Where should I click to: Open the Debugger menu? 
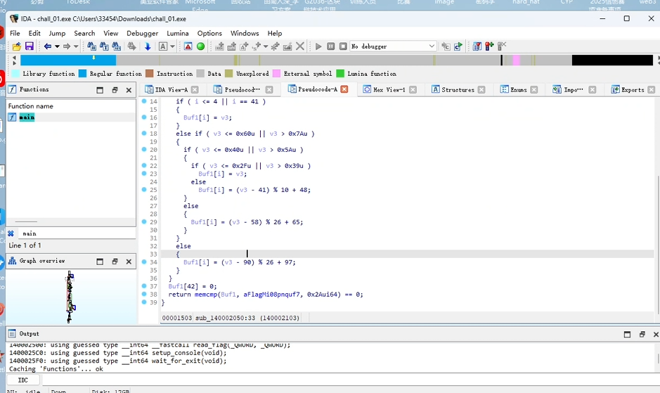[142, 33]
